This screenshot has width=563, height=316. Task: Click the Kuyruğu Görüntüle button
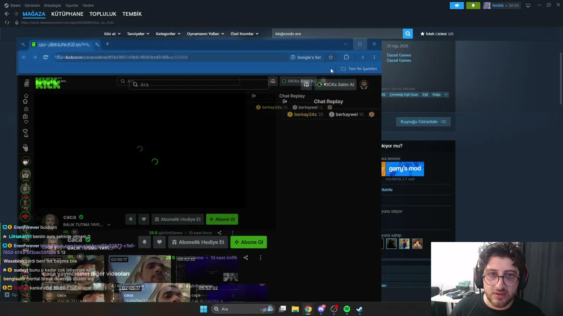pyautogui.click(x=423, y=122)
